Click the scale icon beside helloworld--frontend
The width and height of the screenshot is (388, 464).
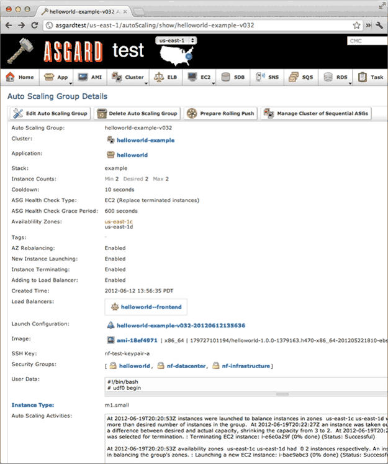coord(115,307)
